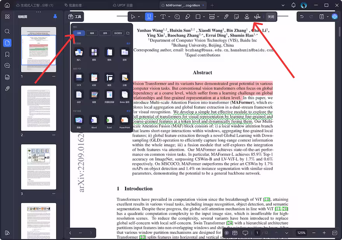Screen dimensions: 342x240
Task: Click the 关闭 button to close annotation toolbar
Action: point(271,16)
